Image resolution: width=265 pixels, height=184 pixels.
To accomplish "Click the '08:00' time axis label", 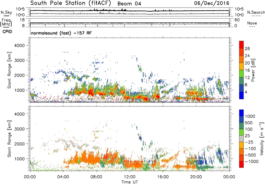I will coord(96,177).
